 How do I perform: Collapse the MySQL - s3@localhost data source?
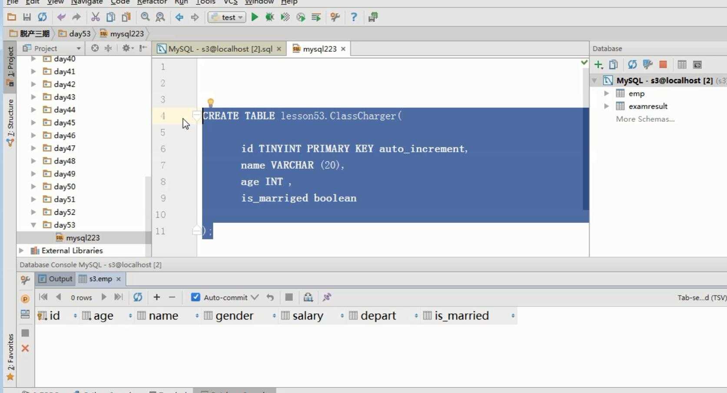coord(594,80)
